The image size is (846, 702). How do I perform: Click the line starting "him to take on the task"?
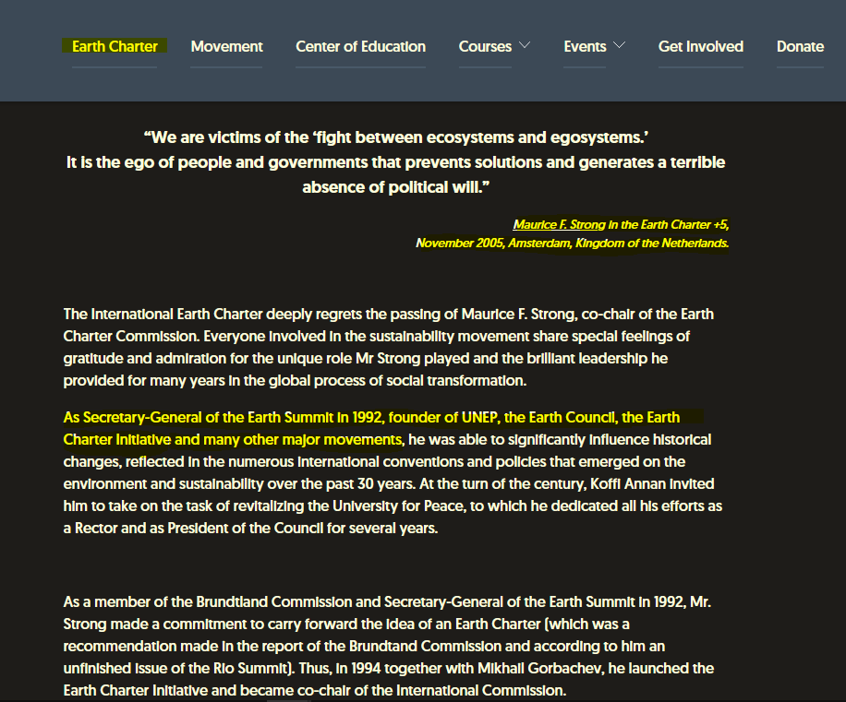click(x=393, y=506)
